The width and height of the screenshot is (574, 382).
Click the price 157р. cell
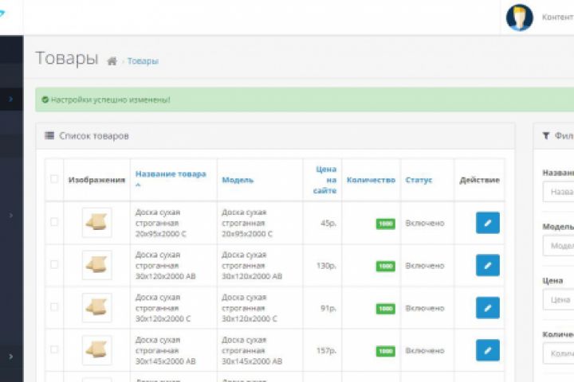coord(326,350)
